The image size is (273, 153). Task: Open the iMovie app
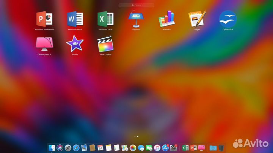coord(75,44)
